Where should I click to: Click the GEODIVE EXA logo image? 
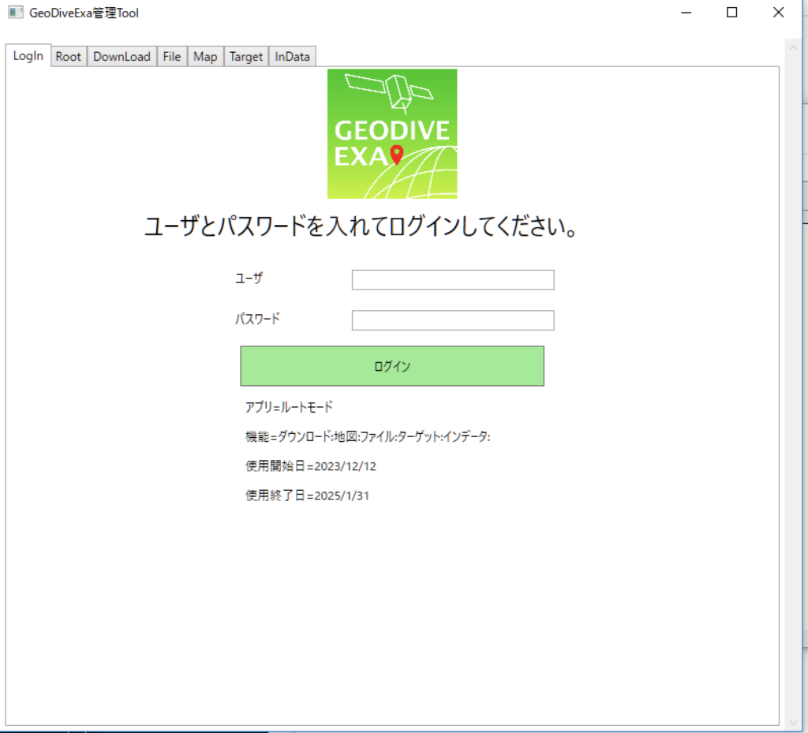pyautogui.click(x=392, y=134)
